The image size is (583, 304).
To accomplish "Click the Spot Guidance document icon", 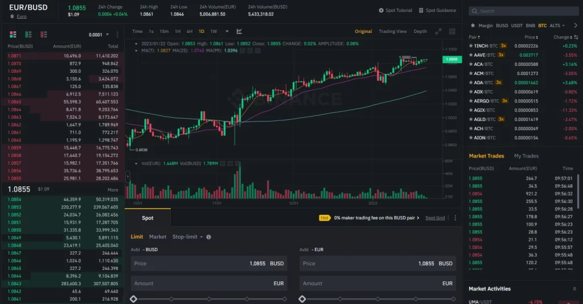I will [421, 10].
